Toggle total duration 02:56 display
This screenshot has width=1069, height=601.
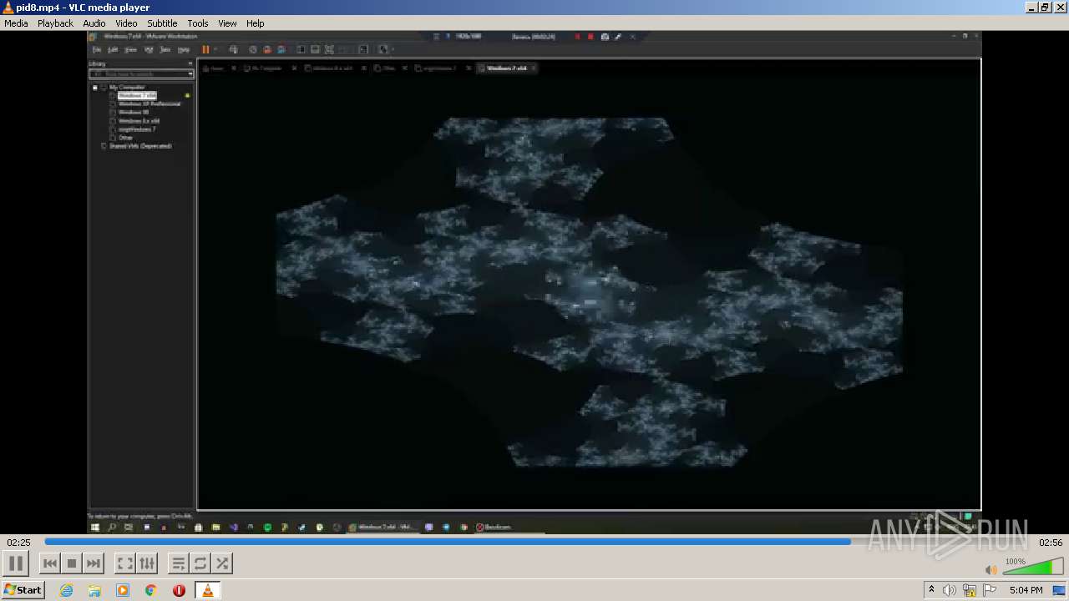click(1050, 543)
